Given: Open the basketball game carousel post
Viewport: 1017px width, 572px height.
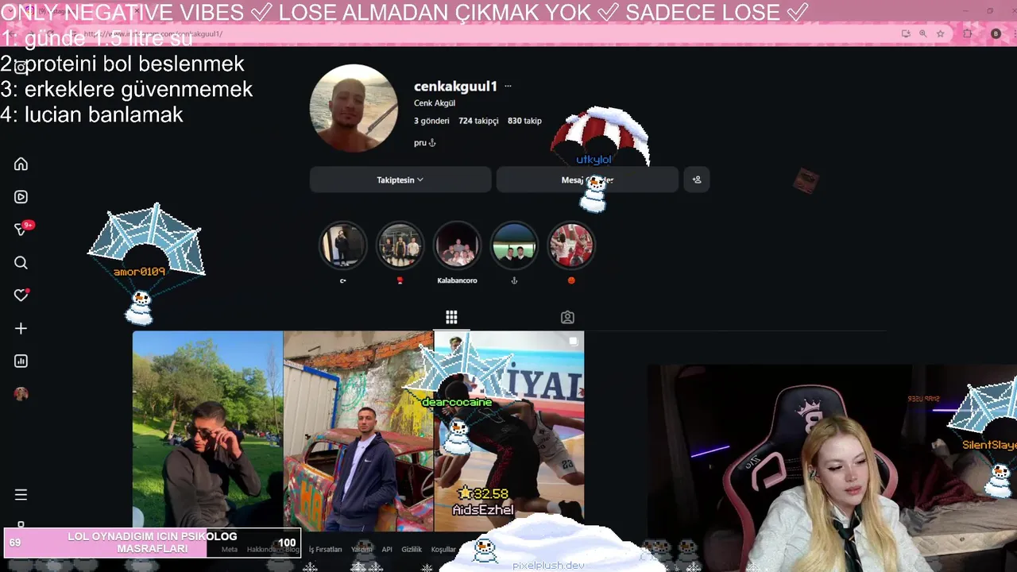Looking at the screenshot, I should (x=509, y=431).
